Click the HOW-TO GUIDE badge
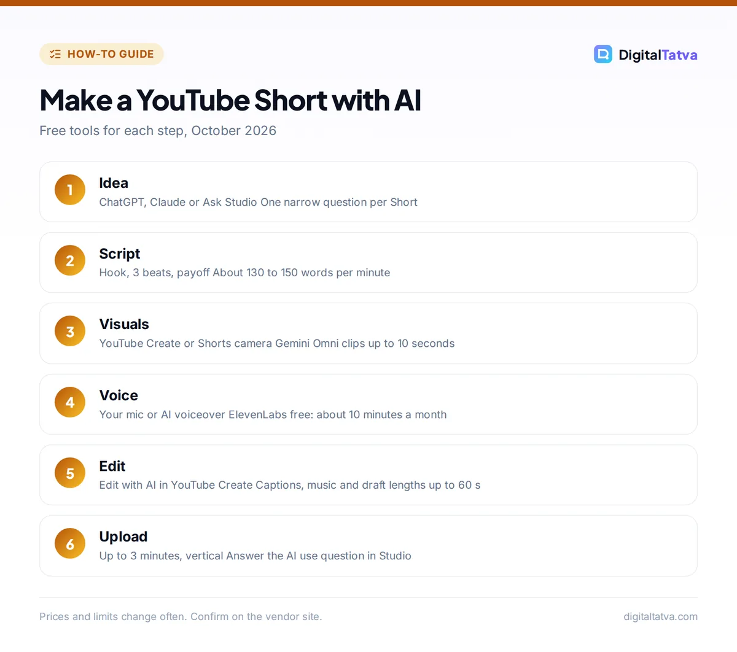 [x=101, y=54]
